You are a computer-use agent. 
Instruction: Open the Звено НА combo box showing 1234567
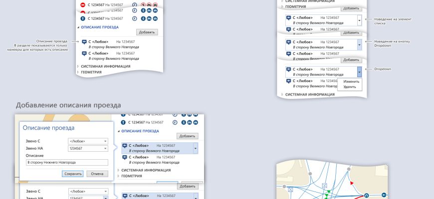(88, 148)
